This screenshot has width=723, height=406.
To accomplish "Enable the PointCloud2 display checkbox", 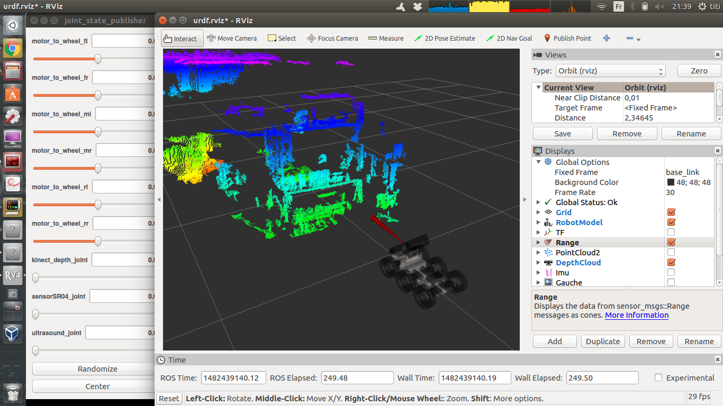I will point(671,253).
